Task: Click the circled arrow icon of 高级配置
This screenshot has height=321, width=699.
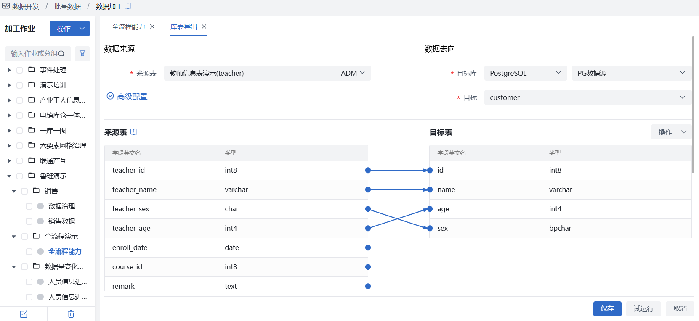Action: (110, 96)
